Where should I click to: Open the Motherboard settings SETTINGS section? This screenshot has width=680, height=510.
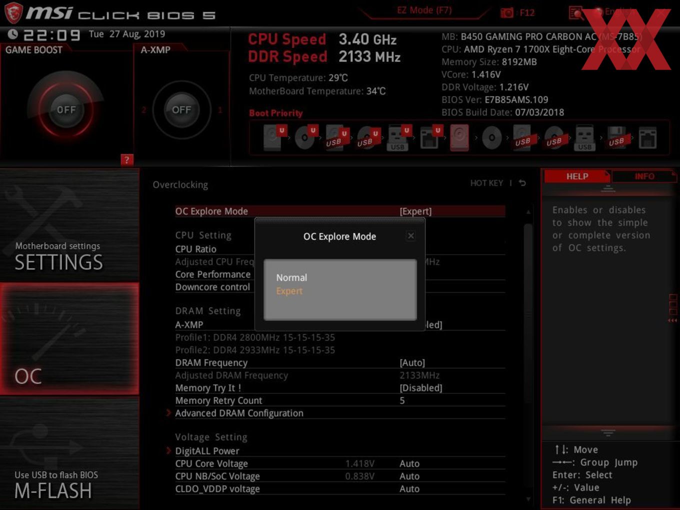coord(69,225)
